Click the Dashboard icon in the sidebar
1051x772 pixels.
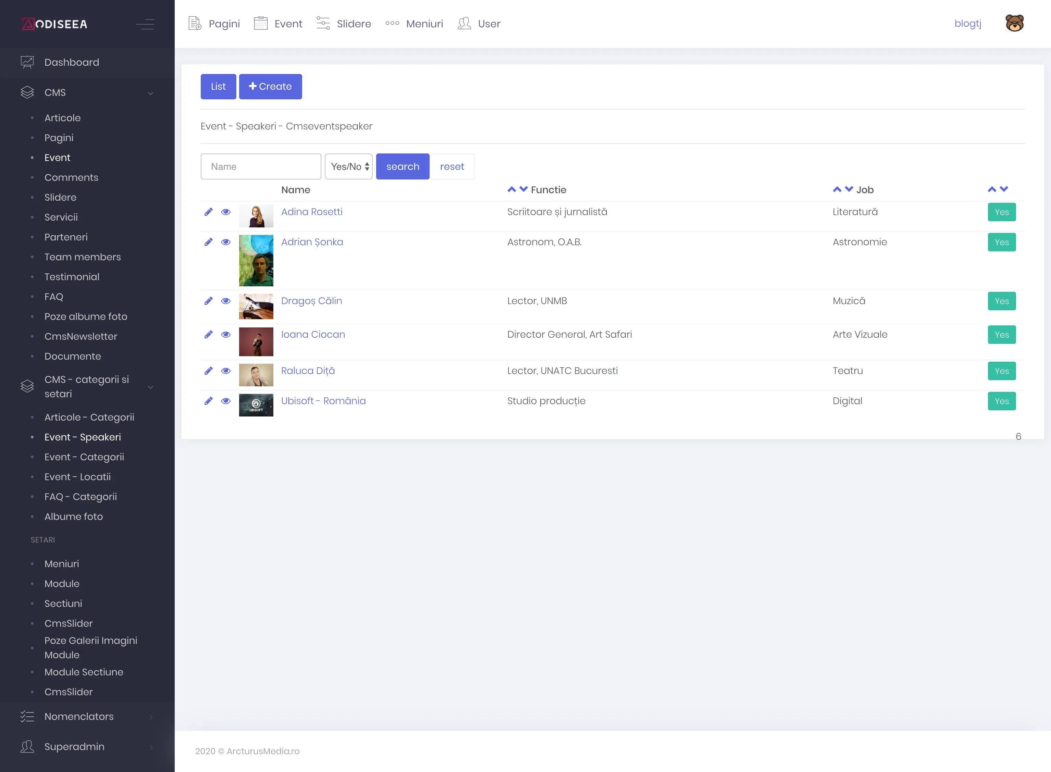27,62
